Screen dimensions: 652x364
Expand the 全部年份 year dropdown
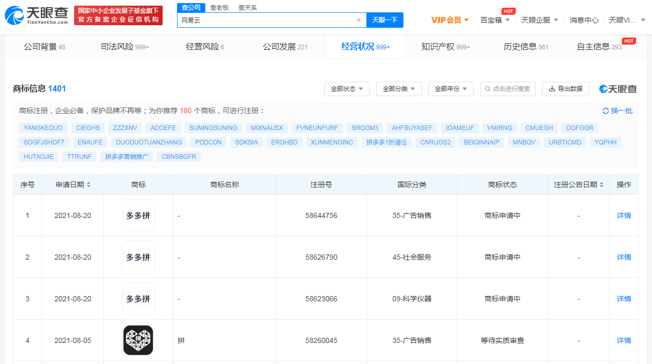point(451,88)
